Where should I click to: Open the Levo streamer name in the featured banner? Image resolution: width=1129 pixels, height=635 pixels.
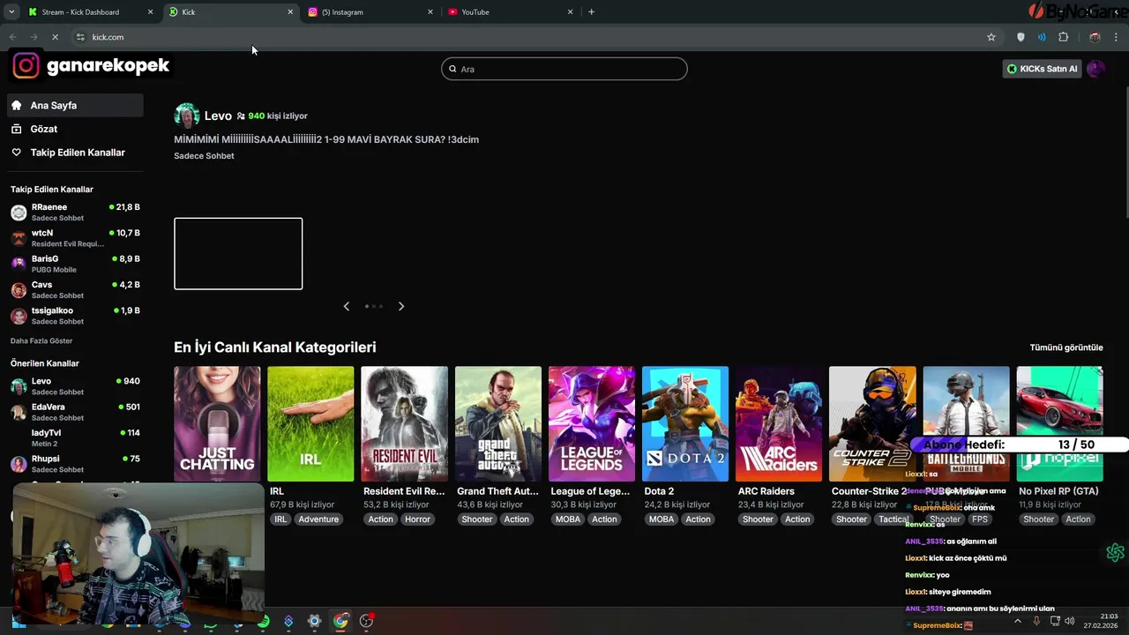click(218, 116)
